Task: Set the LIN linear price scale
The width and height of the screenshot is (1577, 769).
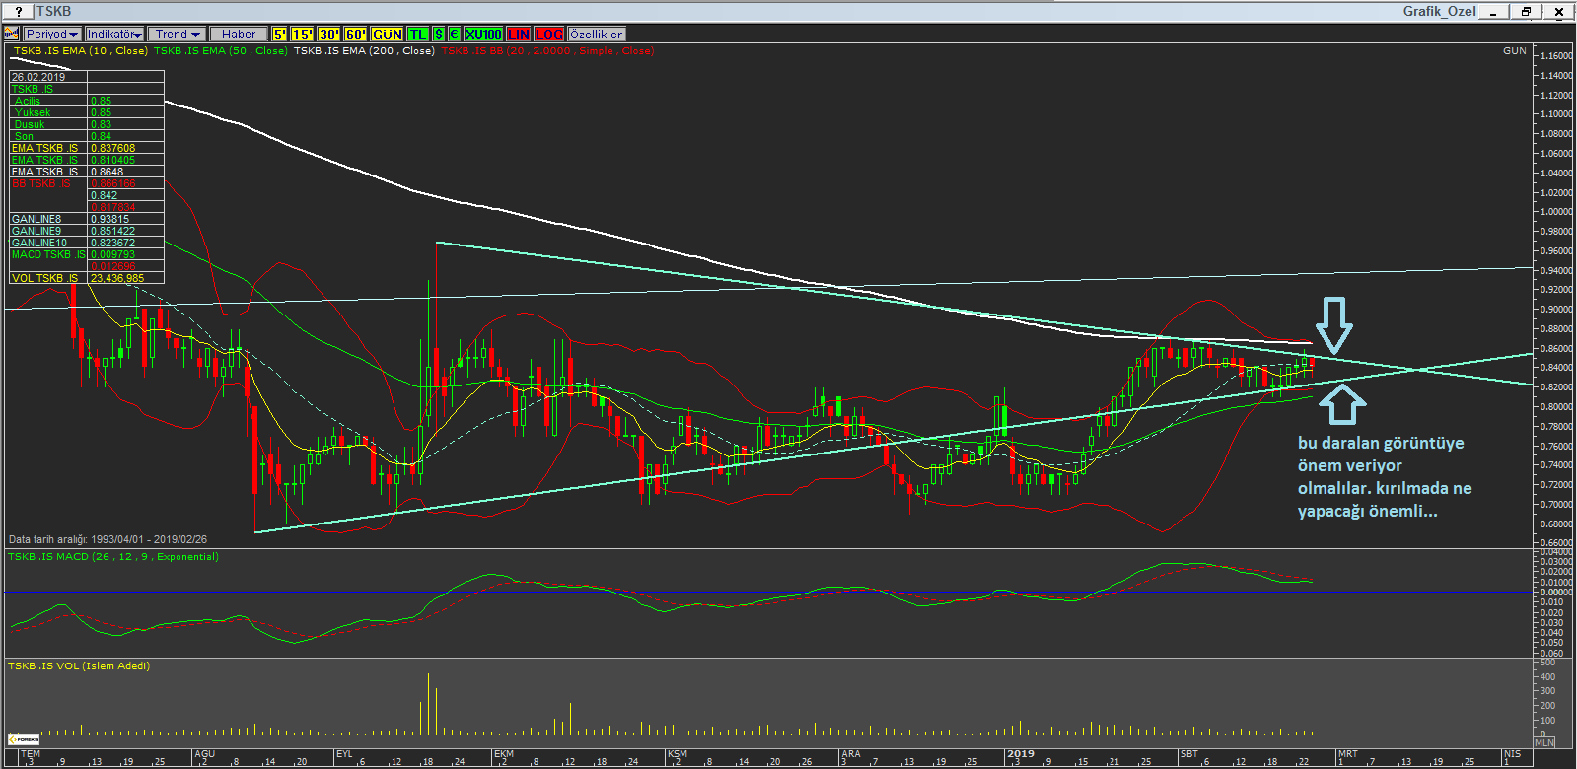Action: click(519, 34)
